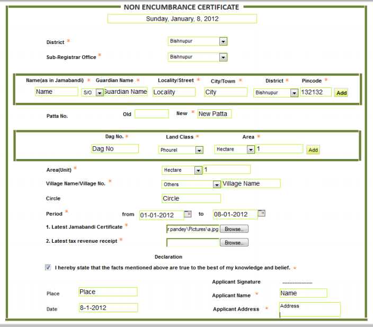Screen dimensions: 373x327
Task: Open the Sub-Registrar Office dropdown
Action: pos(198,57)
